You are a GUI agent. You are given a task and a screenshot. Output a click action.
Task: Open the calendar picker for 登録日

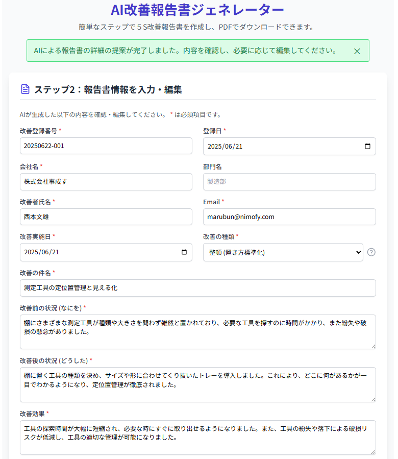tap(368, 146)
